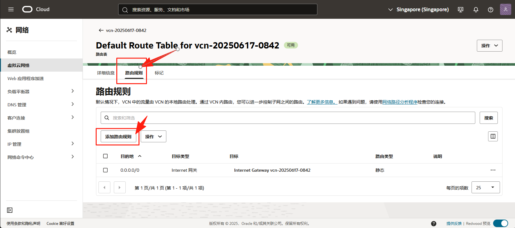Click the notifications bell icon
Viewport: 515px width, 228px height.
tap(476, 10)
